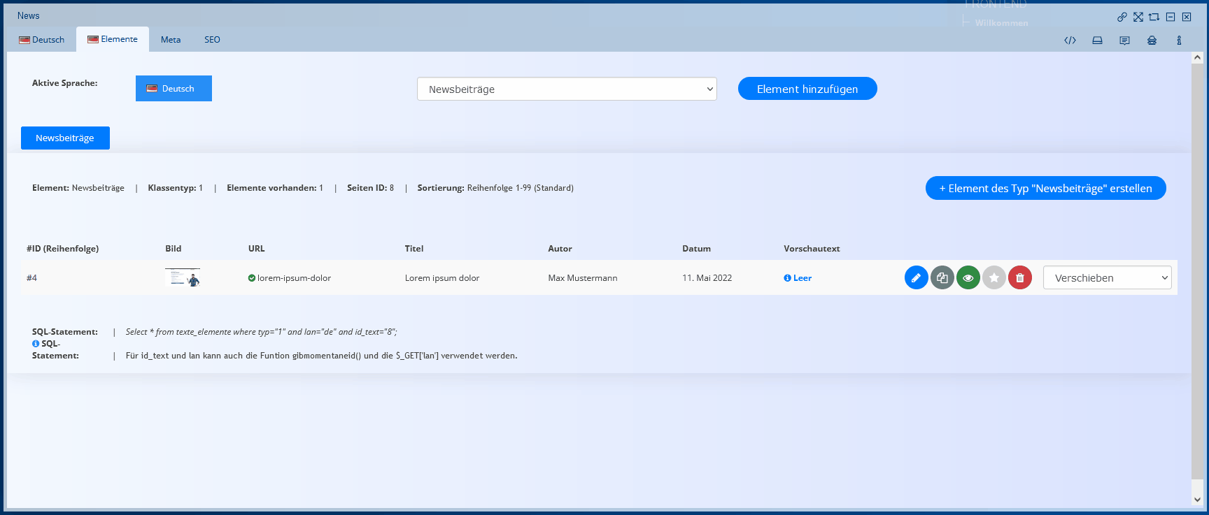Delete the entry with the red trash icon

coord(1019,277)
